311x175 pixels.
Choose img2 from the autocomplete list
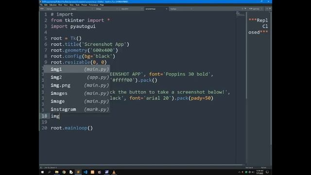pyautogui.click(x=77, y=77)
